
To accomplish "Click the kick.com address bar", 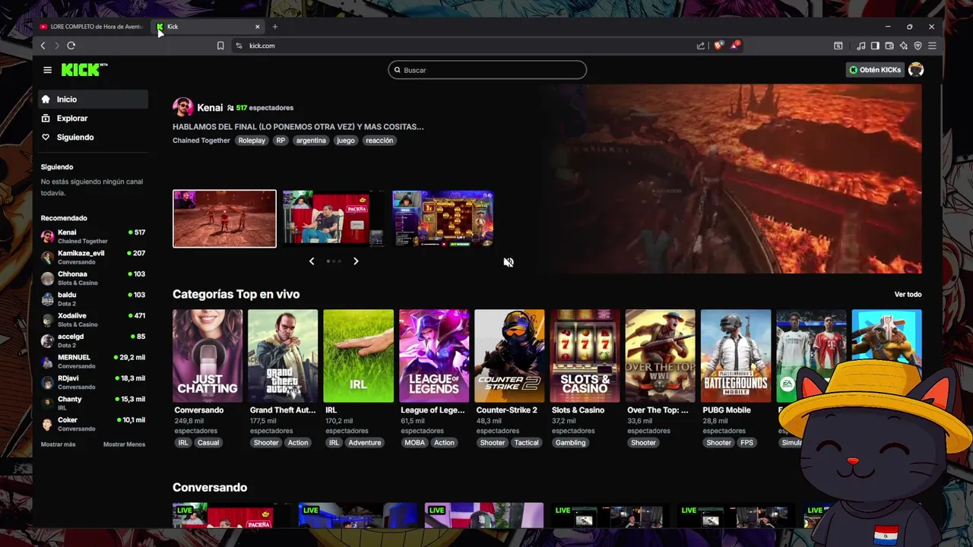I will (x=464, y=46).
